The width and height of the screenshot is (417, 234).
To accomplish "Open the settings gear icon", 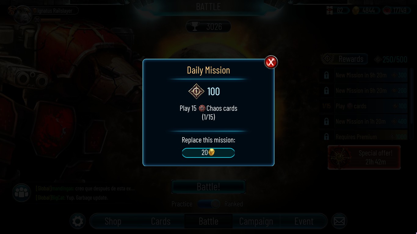I will [78, 221].
